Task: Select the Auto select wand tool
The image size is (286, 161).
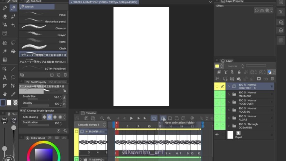Action: (5, 51)
